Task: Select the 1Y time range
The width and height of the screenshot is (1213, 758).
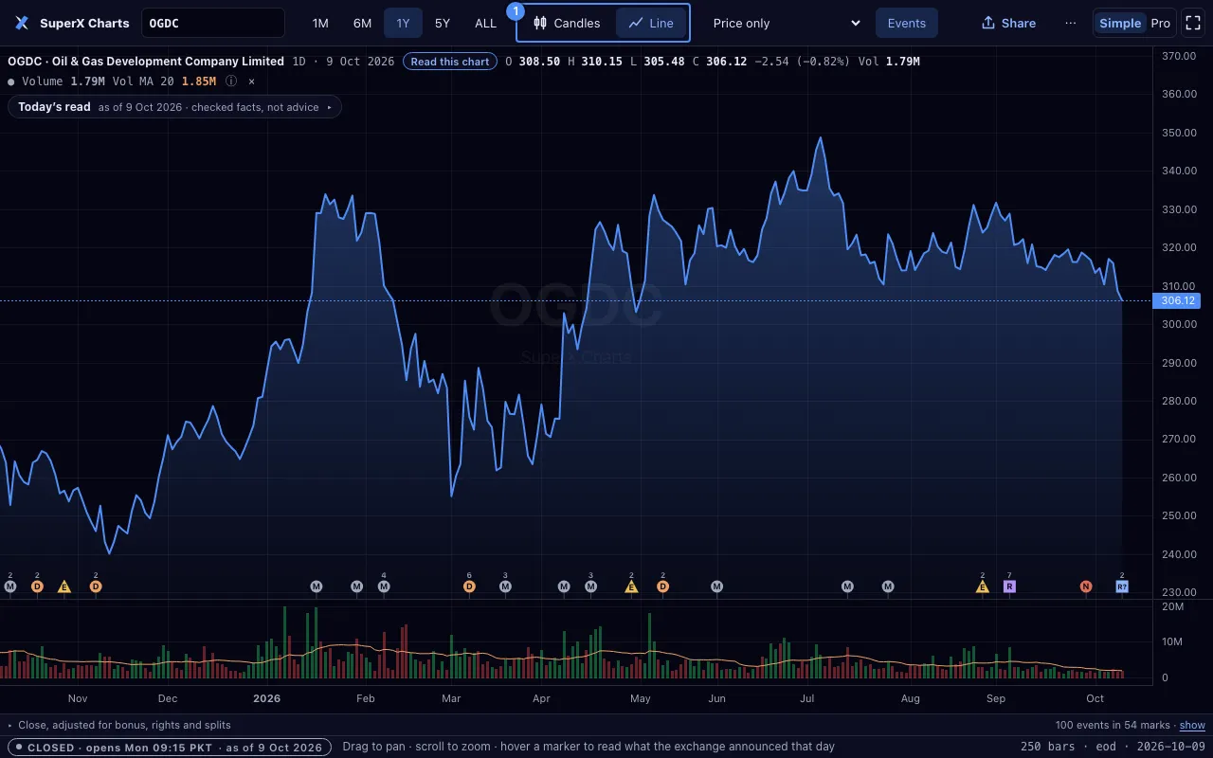Action: click(x=404, y=23)
